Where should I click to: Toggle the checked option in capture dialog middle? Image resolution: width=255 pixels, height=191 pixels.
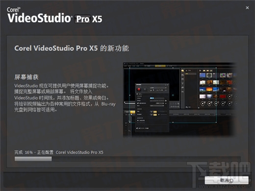tap(138, 103)
